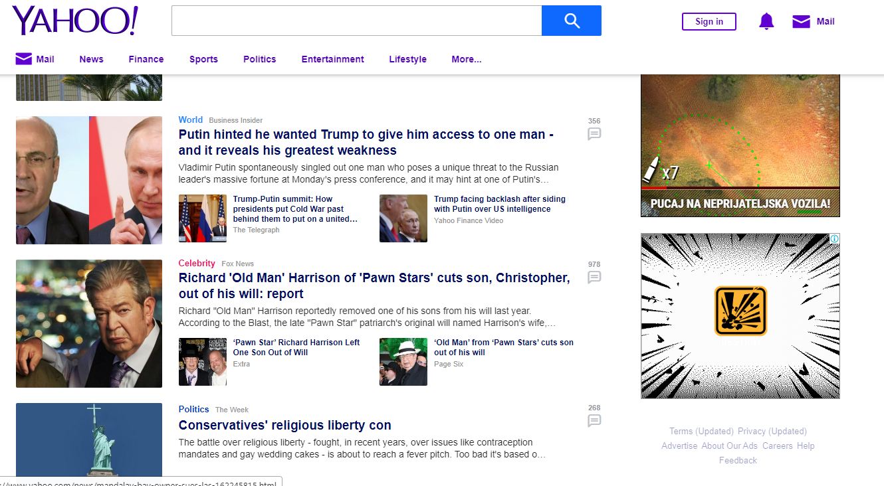
Task: Click the Privacy (Updated) footer link
Action: pyautogui.click(x=772, y=431)
